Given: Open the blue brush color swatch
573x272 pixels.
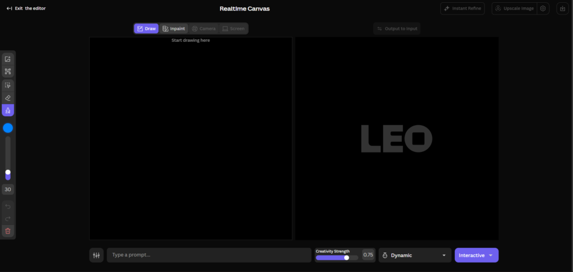Looking at the screenshot, I should (8, 128).
